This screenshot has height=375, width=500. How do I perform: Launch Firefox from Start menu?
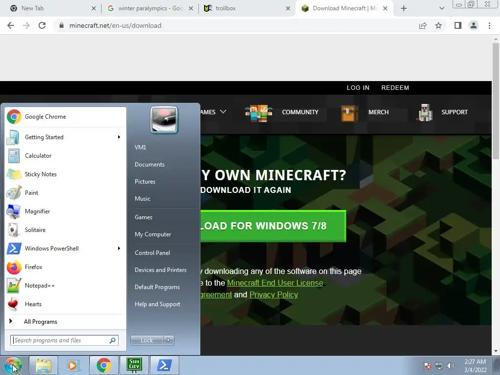65,267
